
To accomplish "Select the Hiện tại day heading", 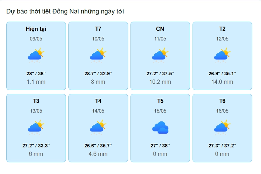I will pyautogui.click(x=36, y=29).
